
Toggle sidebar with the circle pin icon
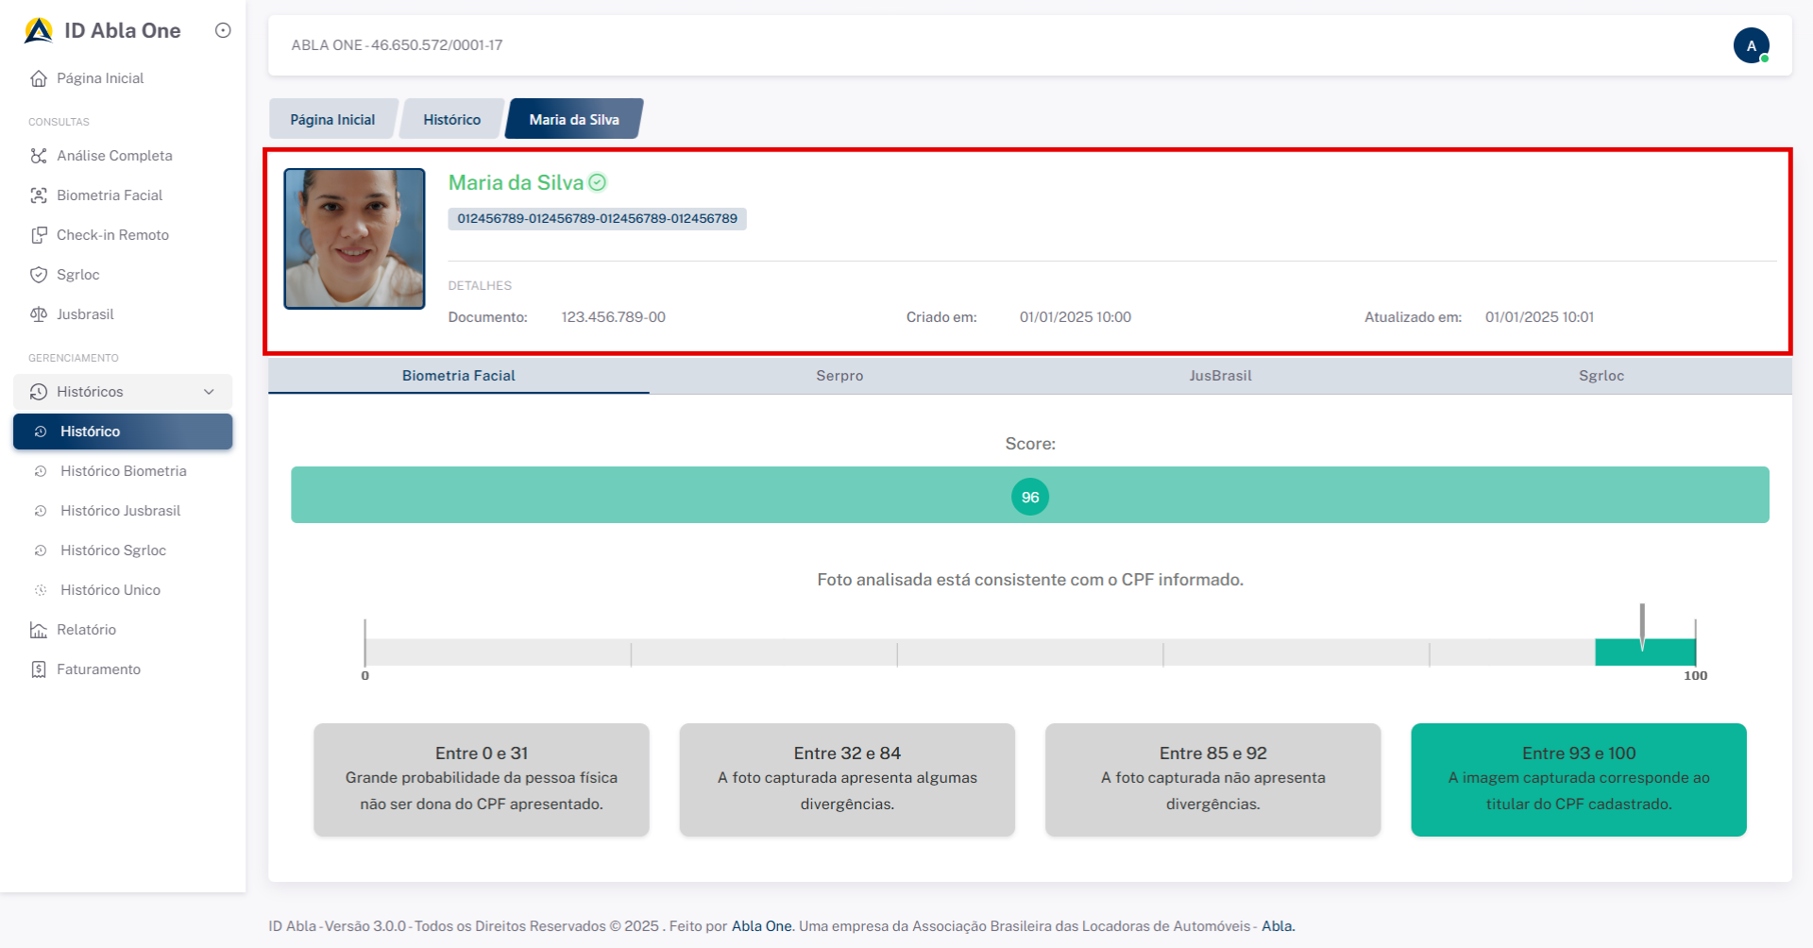pyautogui.click(x=223, y=30)
